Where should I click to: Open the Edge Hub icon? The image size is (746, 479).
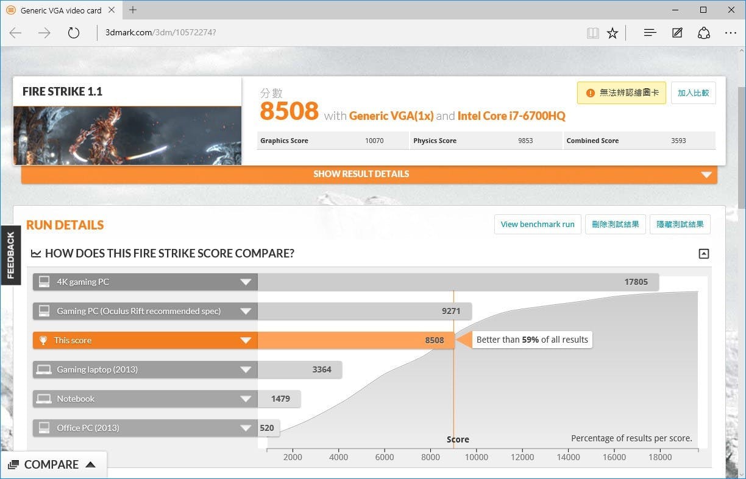pyautogui.click(x=650, y=33)
